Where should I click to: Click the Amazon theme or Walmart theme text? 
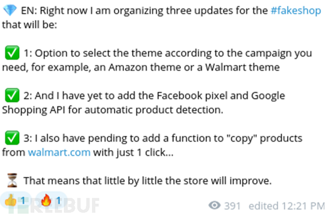(194, 67)
